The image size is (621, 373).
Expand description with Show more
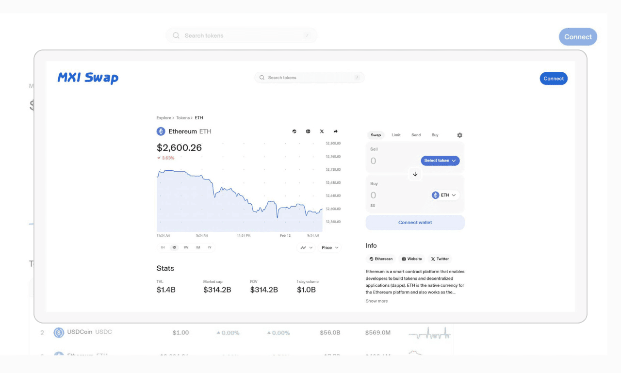(376, 301)
